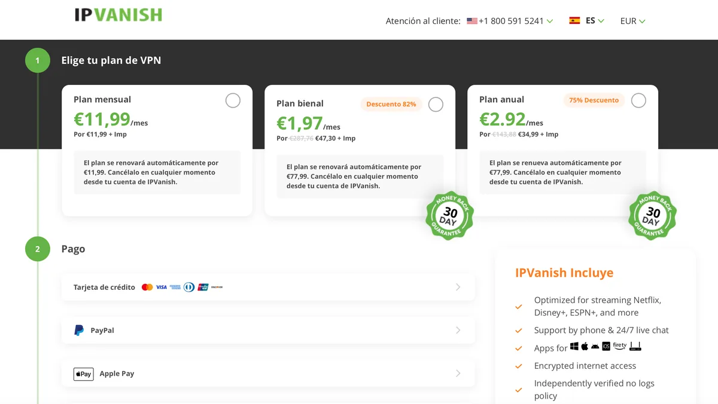Click the checkmark beside Encrypted internet access

(x=519, y=366)
